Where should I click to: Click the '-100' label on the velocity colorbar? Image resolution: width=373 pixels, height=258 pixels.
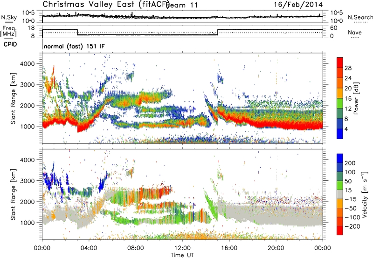tap(352, 217)
